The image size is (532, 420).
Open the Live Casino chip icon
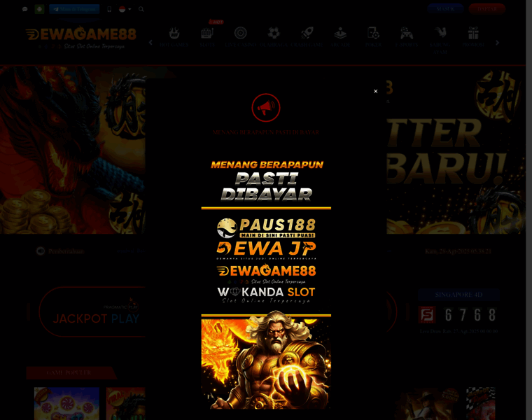pyautogui.click(x=240, y=33)
